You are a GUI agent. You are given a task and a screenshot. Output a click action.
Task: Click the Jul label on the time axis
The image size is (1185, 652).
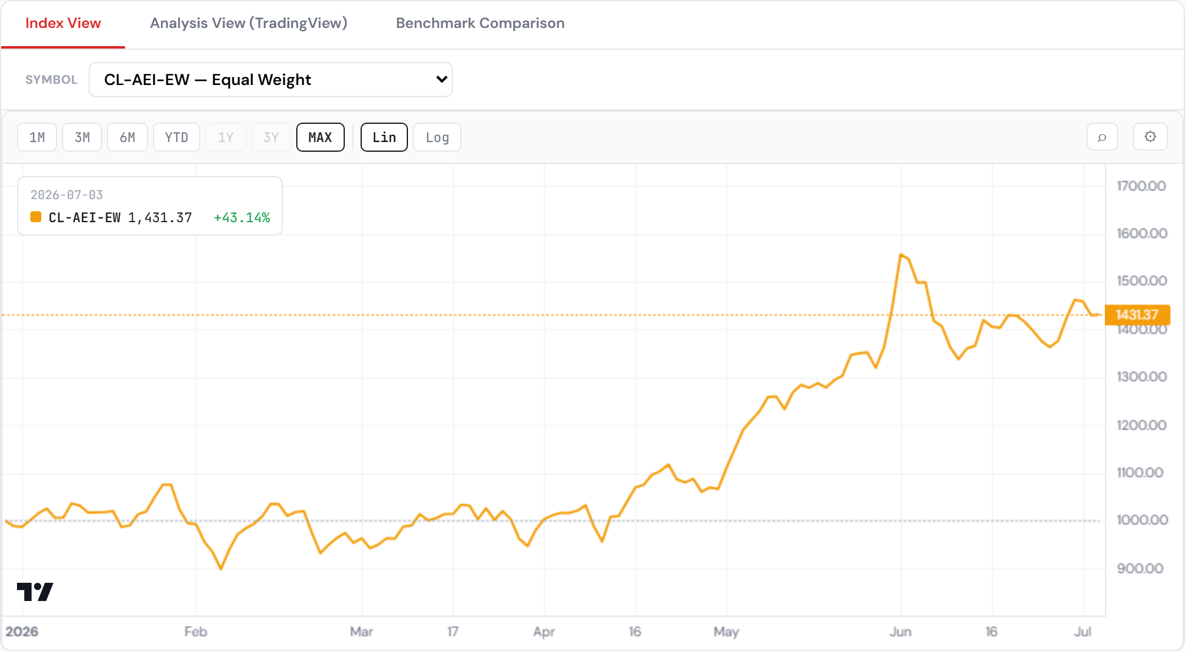tap(1082, 631)
